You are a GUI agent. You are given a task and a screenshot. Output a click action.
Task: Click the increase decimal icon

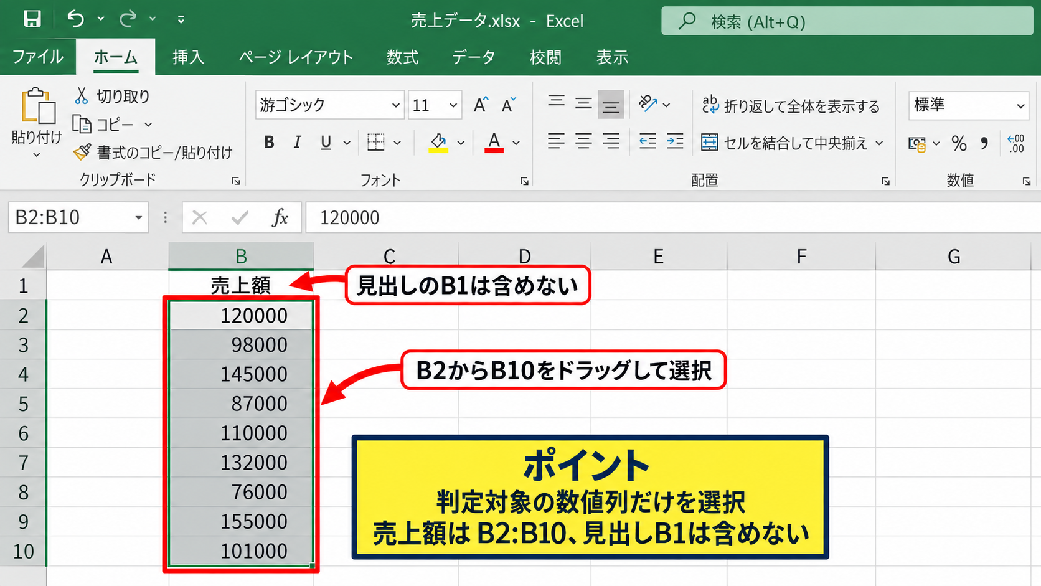pyautogui.click(x=1016, y=144)
